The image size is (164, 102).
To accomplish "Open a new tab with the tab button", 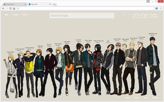I will pyautogui.click(x=55, y=4).
